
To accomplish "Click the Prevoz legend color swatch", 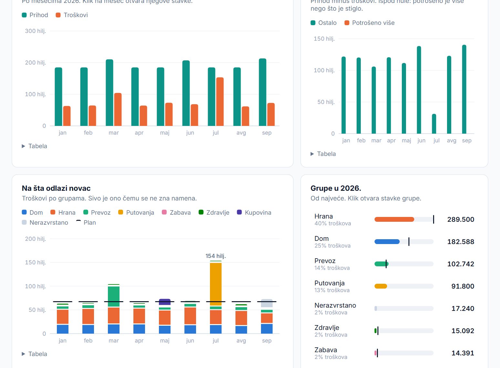I will tap(86, 212).
